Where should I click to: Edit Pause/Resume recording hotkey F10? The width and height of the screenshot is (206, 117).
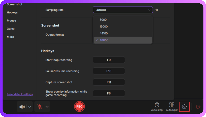coord(109,71)
